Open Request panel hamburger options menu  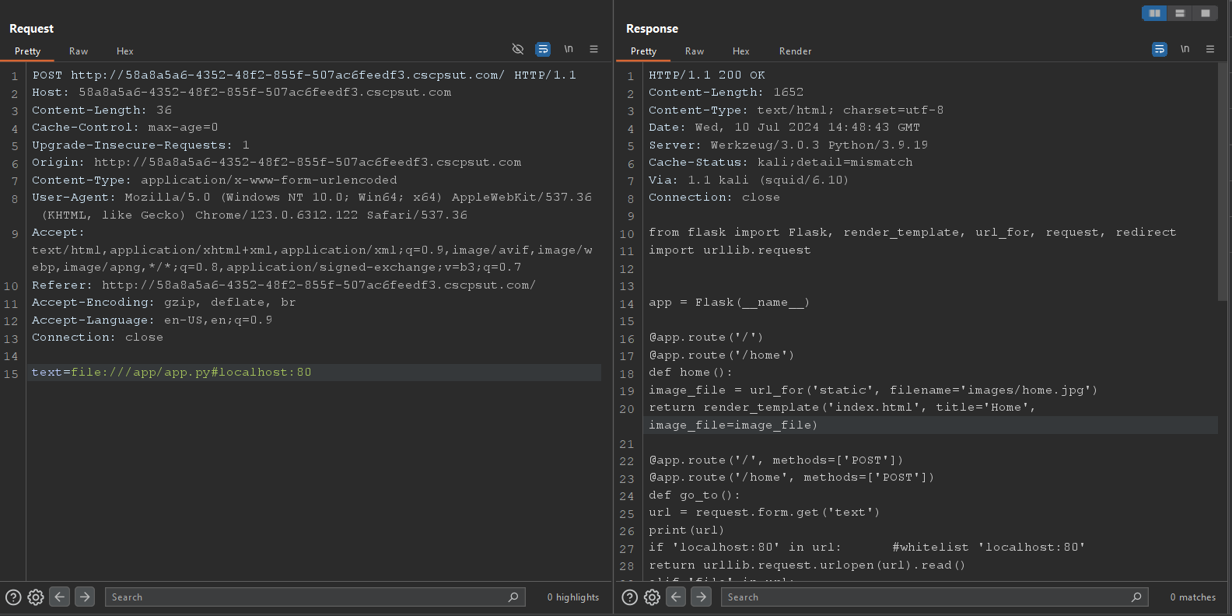click(593, 49)
